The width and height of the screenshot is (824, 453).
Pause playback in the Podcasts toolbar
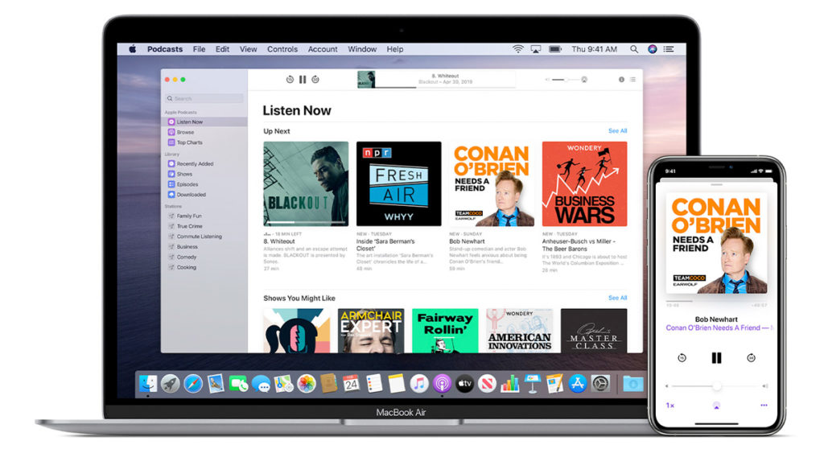click(x=303, y=80)
